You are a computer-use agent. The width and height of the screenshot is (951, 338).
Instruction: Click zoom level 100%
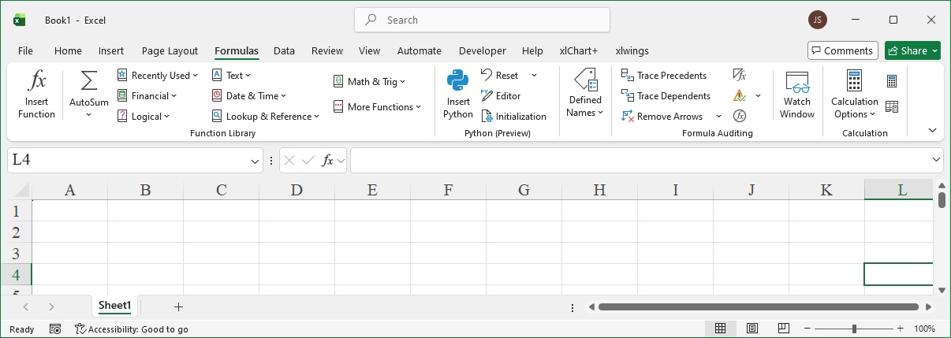(925, 329)
